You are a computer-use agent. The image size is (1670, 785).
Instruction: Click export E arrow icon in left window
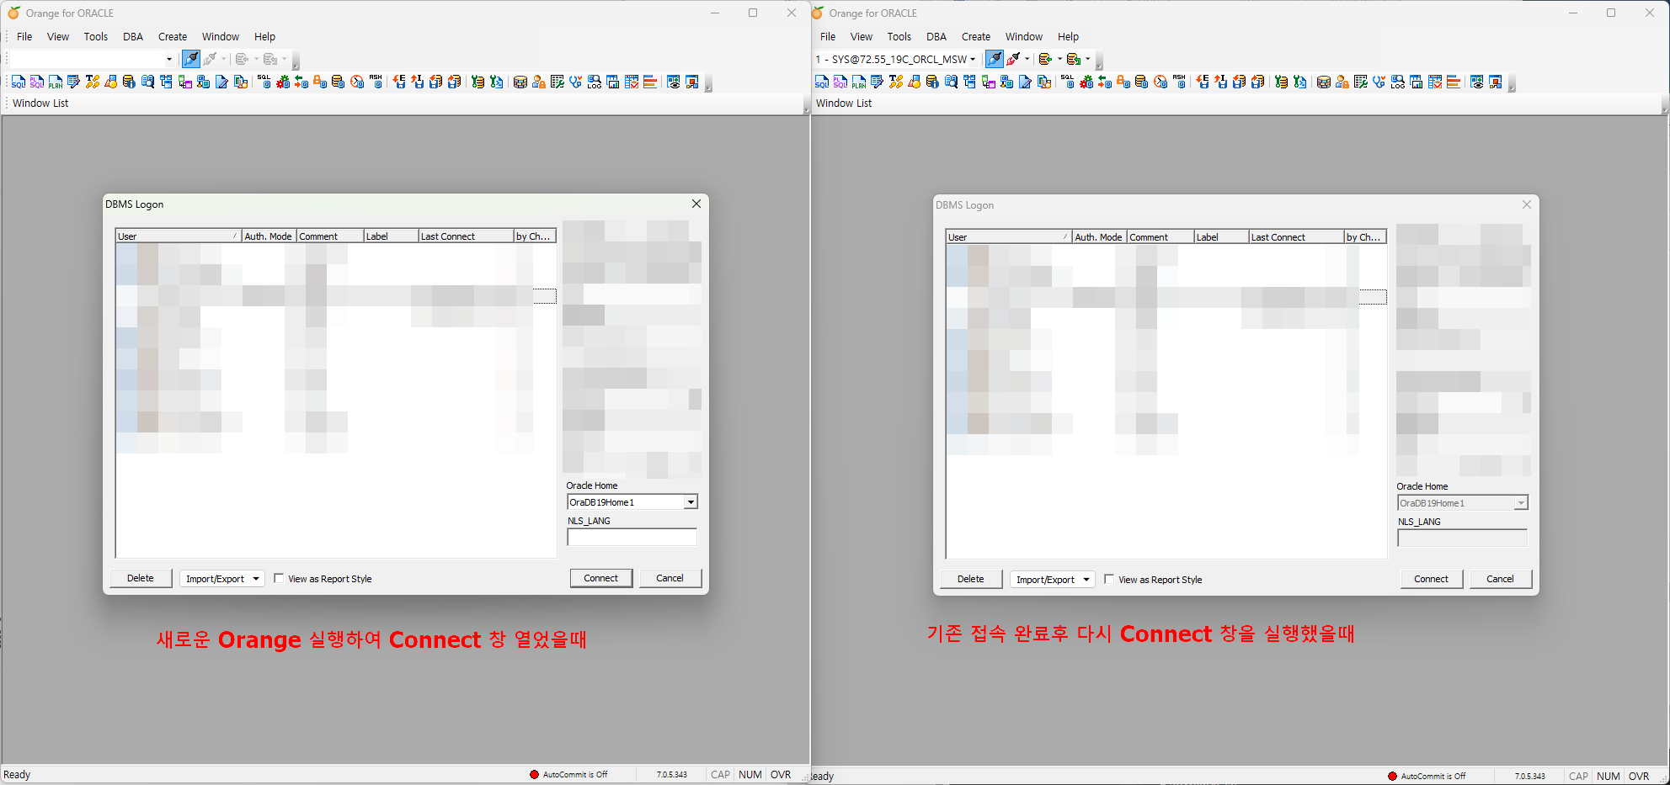click(x=400, y=82)
